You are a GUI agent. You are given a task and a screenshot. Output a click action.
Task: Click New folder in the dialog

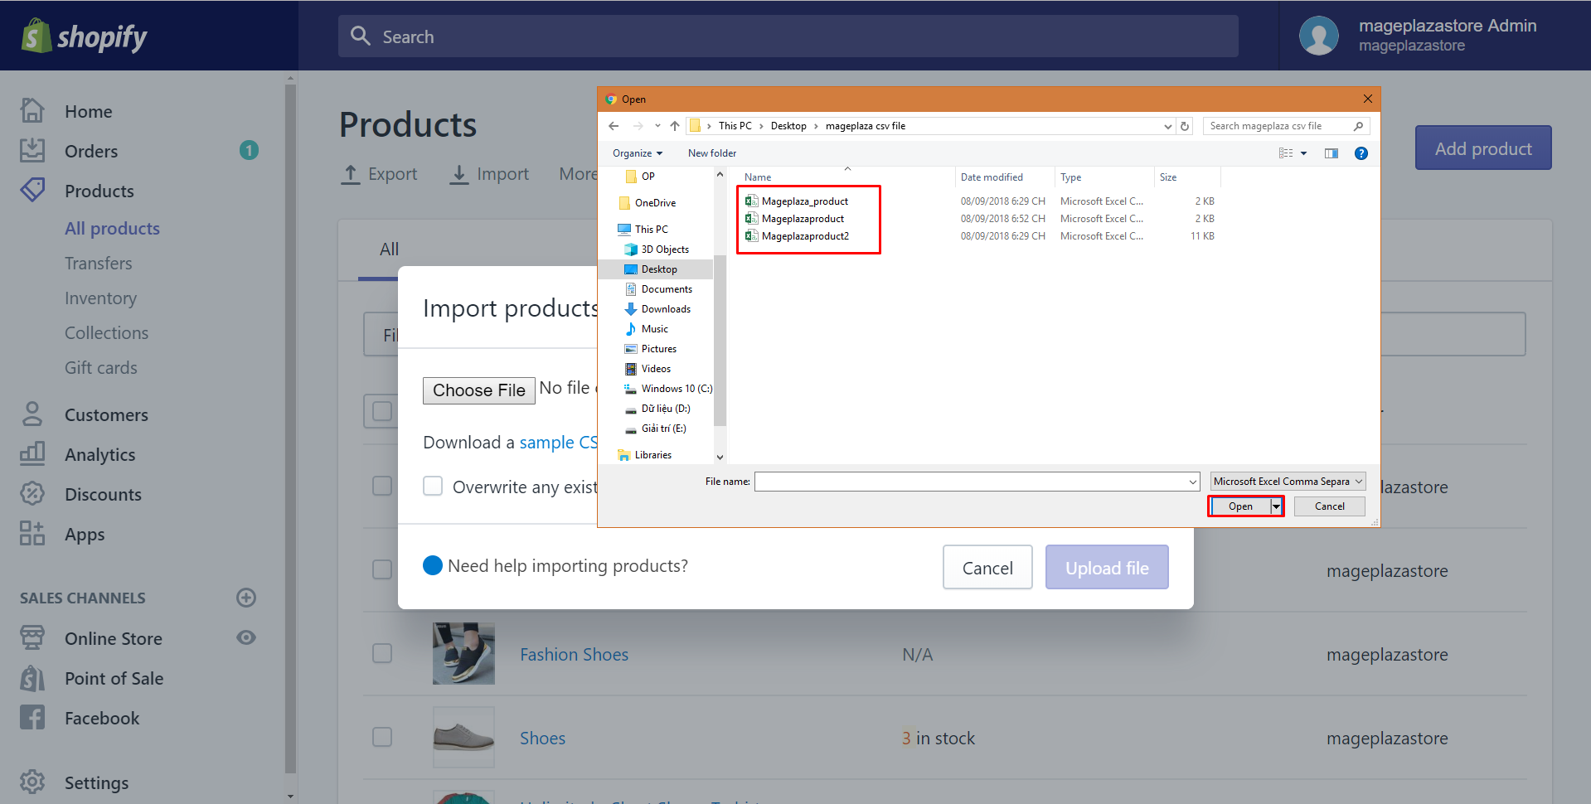[711, 153]
